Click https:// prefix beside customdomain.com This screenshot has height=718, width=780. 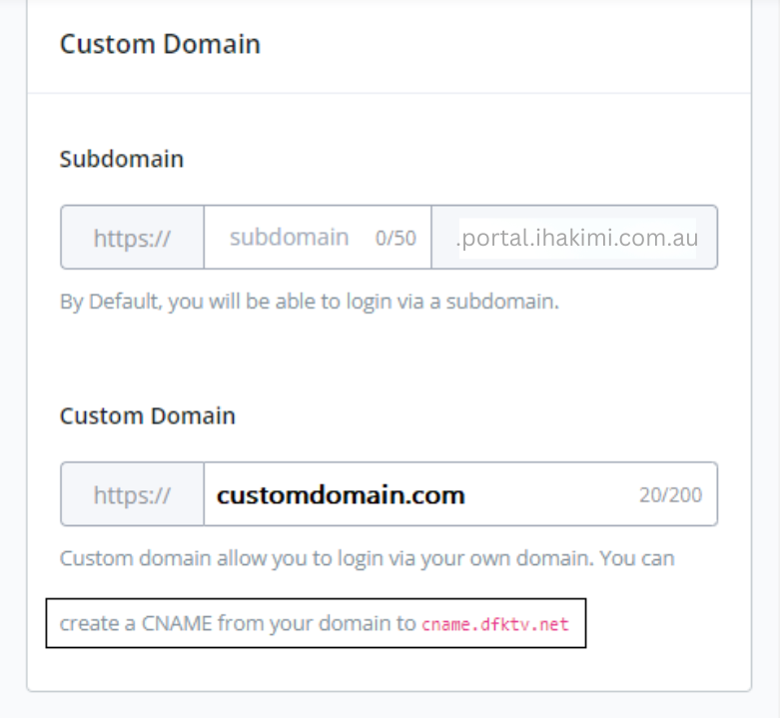132,494
